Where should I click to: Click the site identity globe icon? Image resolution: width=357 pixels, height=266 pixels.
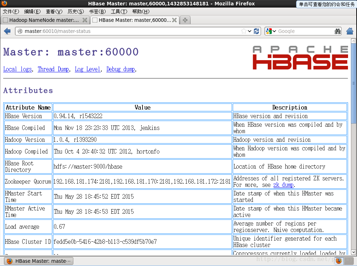pyautogui.click(x=20, y=31)
